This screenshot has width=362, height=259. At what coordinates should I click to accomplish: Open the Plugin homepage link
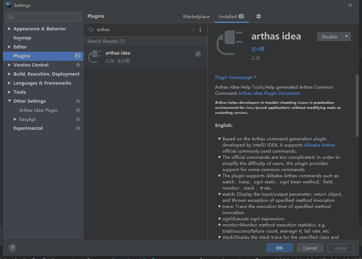click(x=233, y=77)
